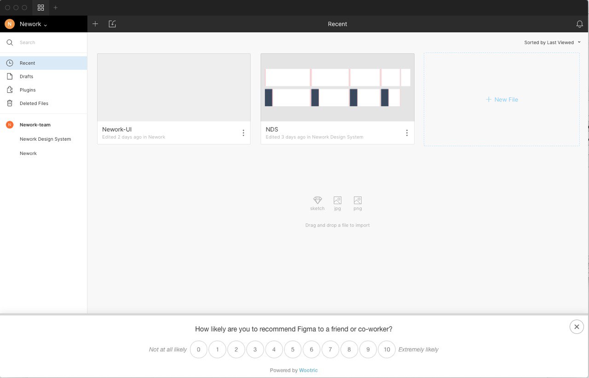Open Nework Design System project
Viewport: 589px width, 378px height.
click(45, 139)
